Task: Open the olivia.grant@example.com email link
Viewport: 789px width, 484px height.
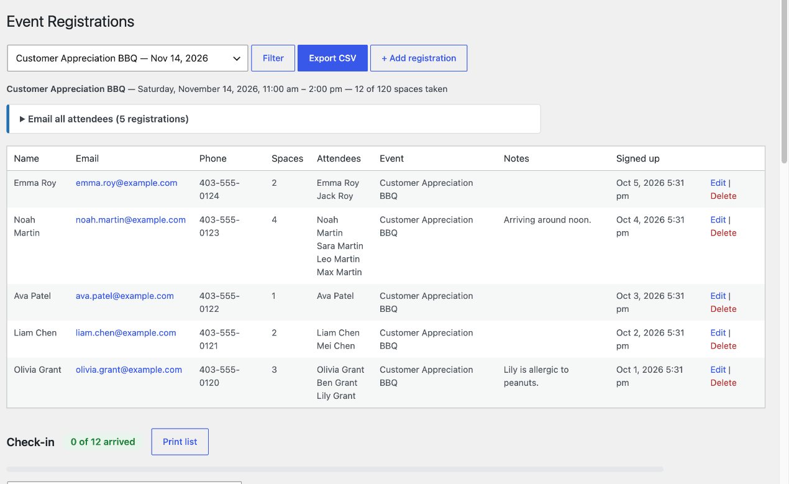Action: coord(129,369)
